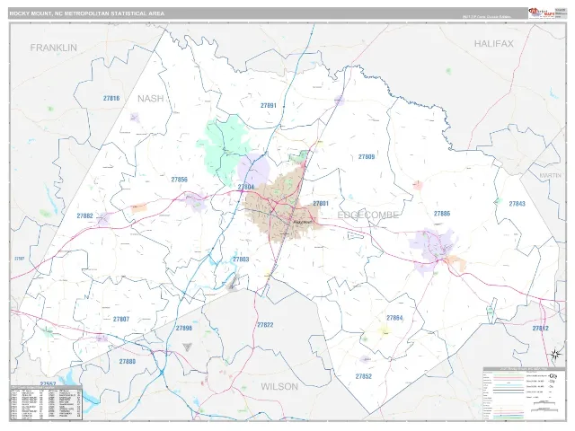Select ZIP code 27843 on the map
Image resolution: width=575 pixels, height=431 pixels.
(517, 204)
